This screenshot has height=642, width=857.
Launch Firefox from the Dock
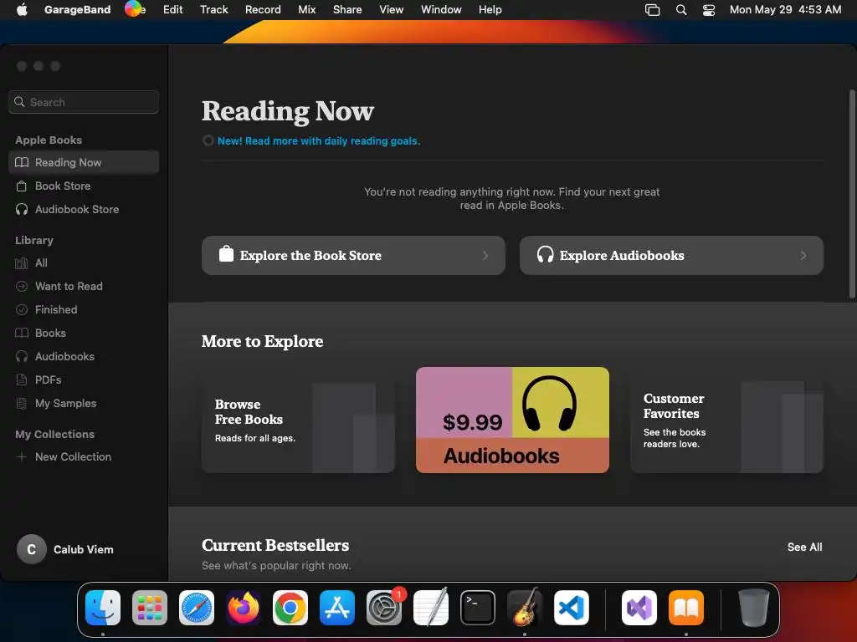[x=244, y=608]
